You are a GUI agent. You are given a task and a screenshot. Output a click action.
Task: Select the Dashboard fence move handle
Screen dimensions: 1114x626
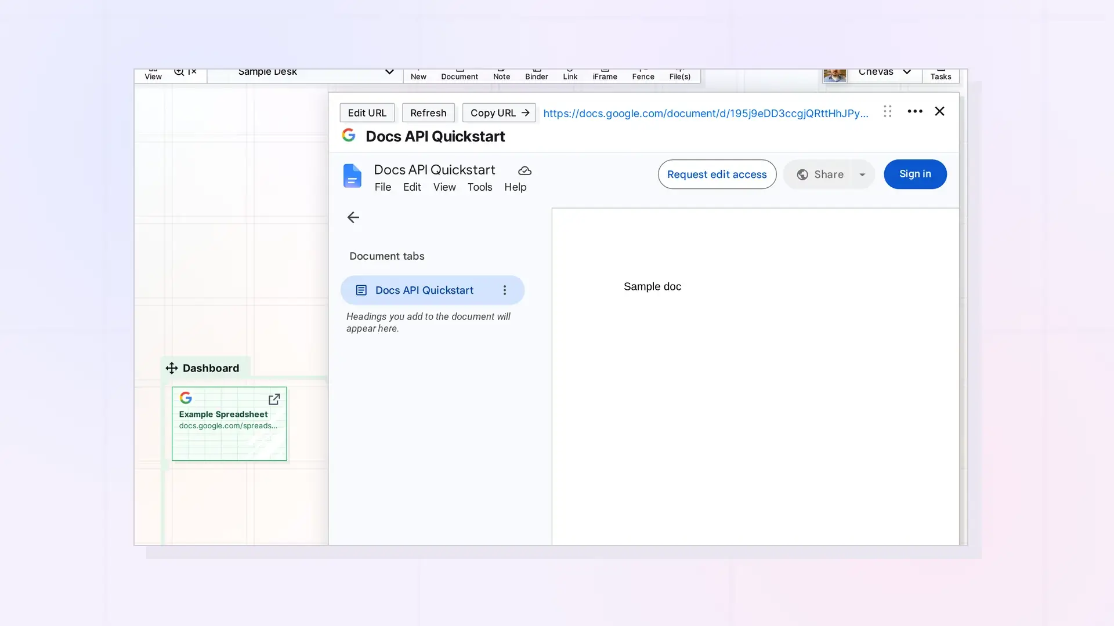(172, 368)
